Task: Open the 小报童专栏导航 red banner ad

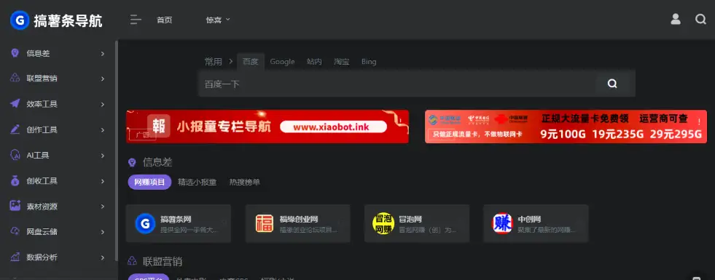Action: click(267, 127)
